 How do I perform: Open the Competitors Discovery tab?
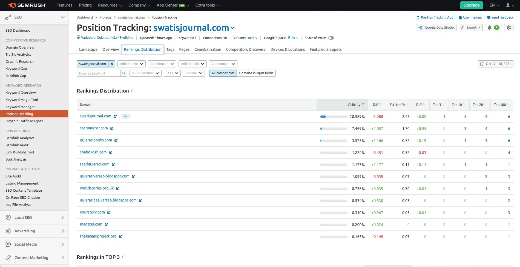click(x=246, y=49)
